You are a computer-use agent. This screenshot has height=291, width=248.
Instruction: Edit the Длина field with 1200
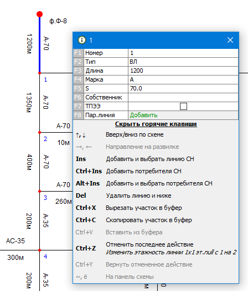[183, 71]
